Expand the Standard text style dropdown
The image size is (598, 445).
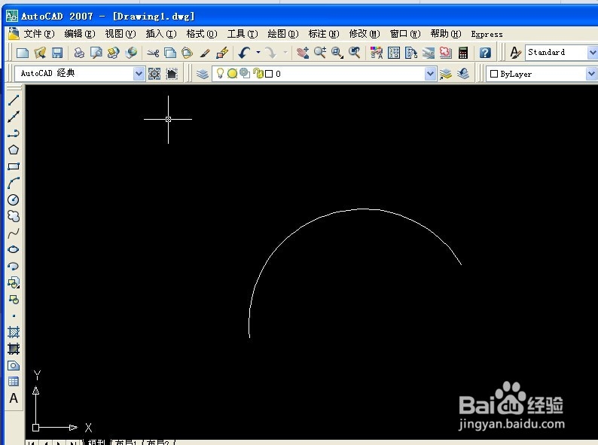pyautogui.click(x=592, y=53)
